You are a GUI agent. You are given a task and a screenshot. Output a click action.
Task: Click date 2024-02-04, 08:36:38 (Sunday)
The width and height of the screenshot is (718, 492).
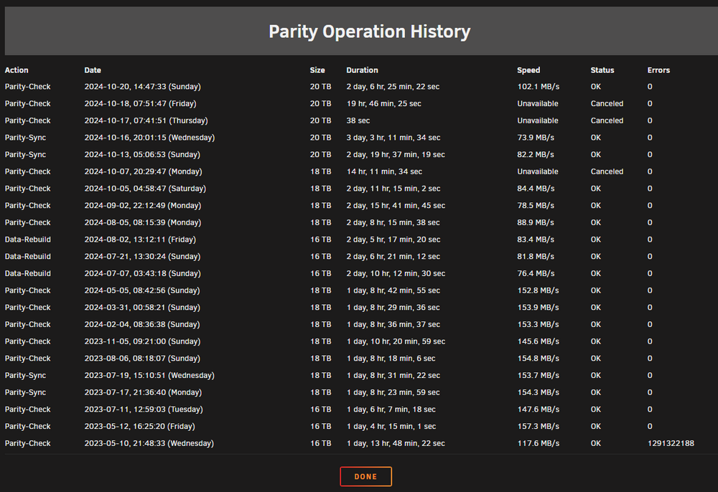click(142, 324)
